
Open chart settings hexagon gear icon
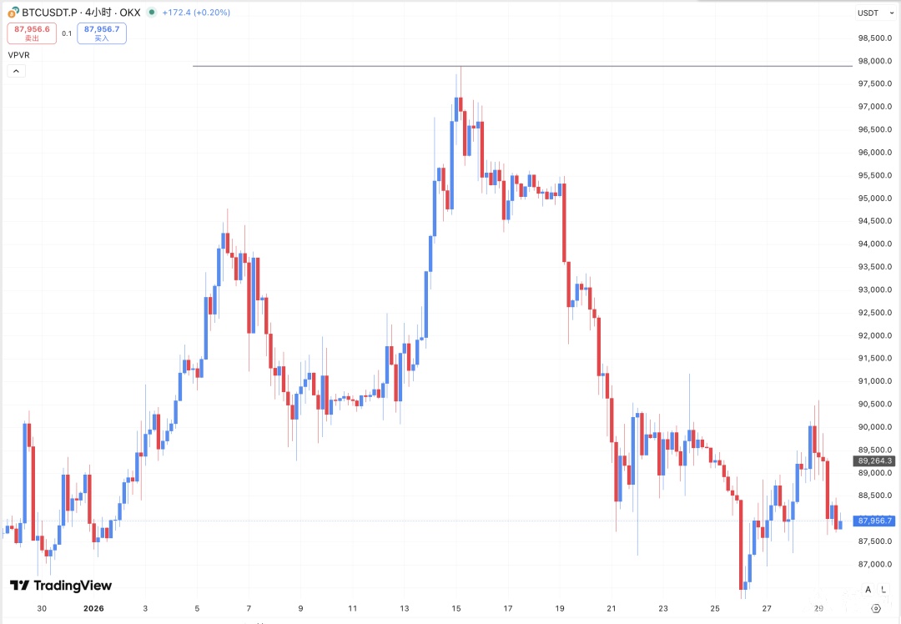click(x=876, y=610)
